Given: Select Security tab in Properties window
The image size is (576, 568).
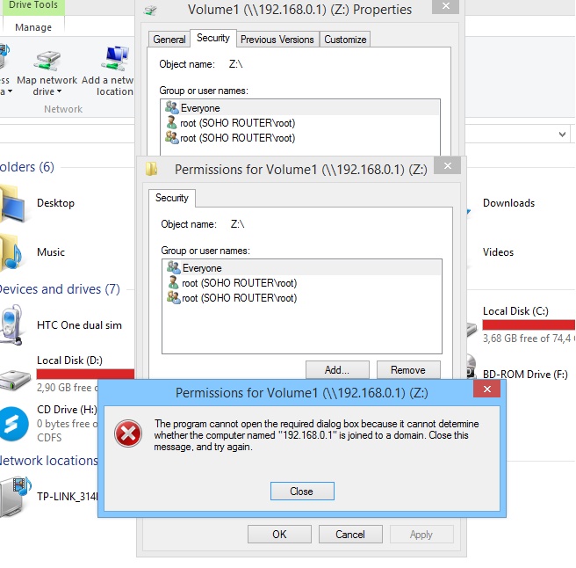Looking at the screenshot, I should pos(213,38).
